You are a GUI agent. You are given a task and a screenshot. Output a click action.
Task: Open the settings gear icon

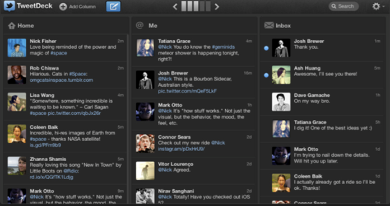[376, 6]
